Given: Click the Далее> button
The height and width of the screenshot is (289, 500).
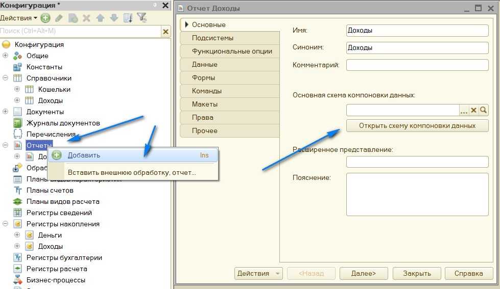Looking at the screenshot, I should pyautogui.click(x=364, y=273).
